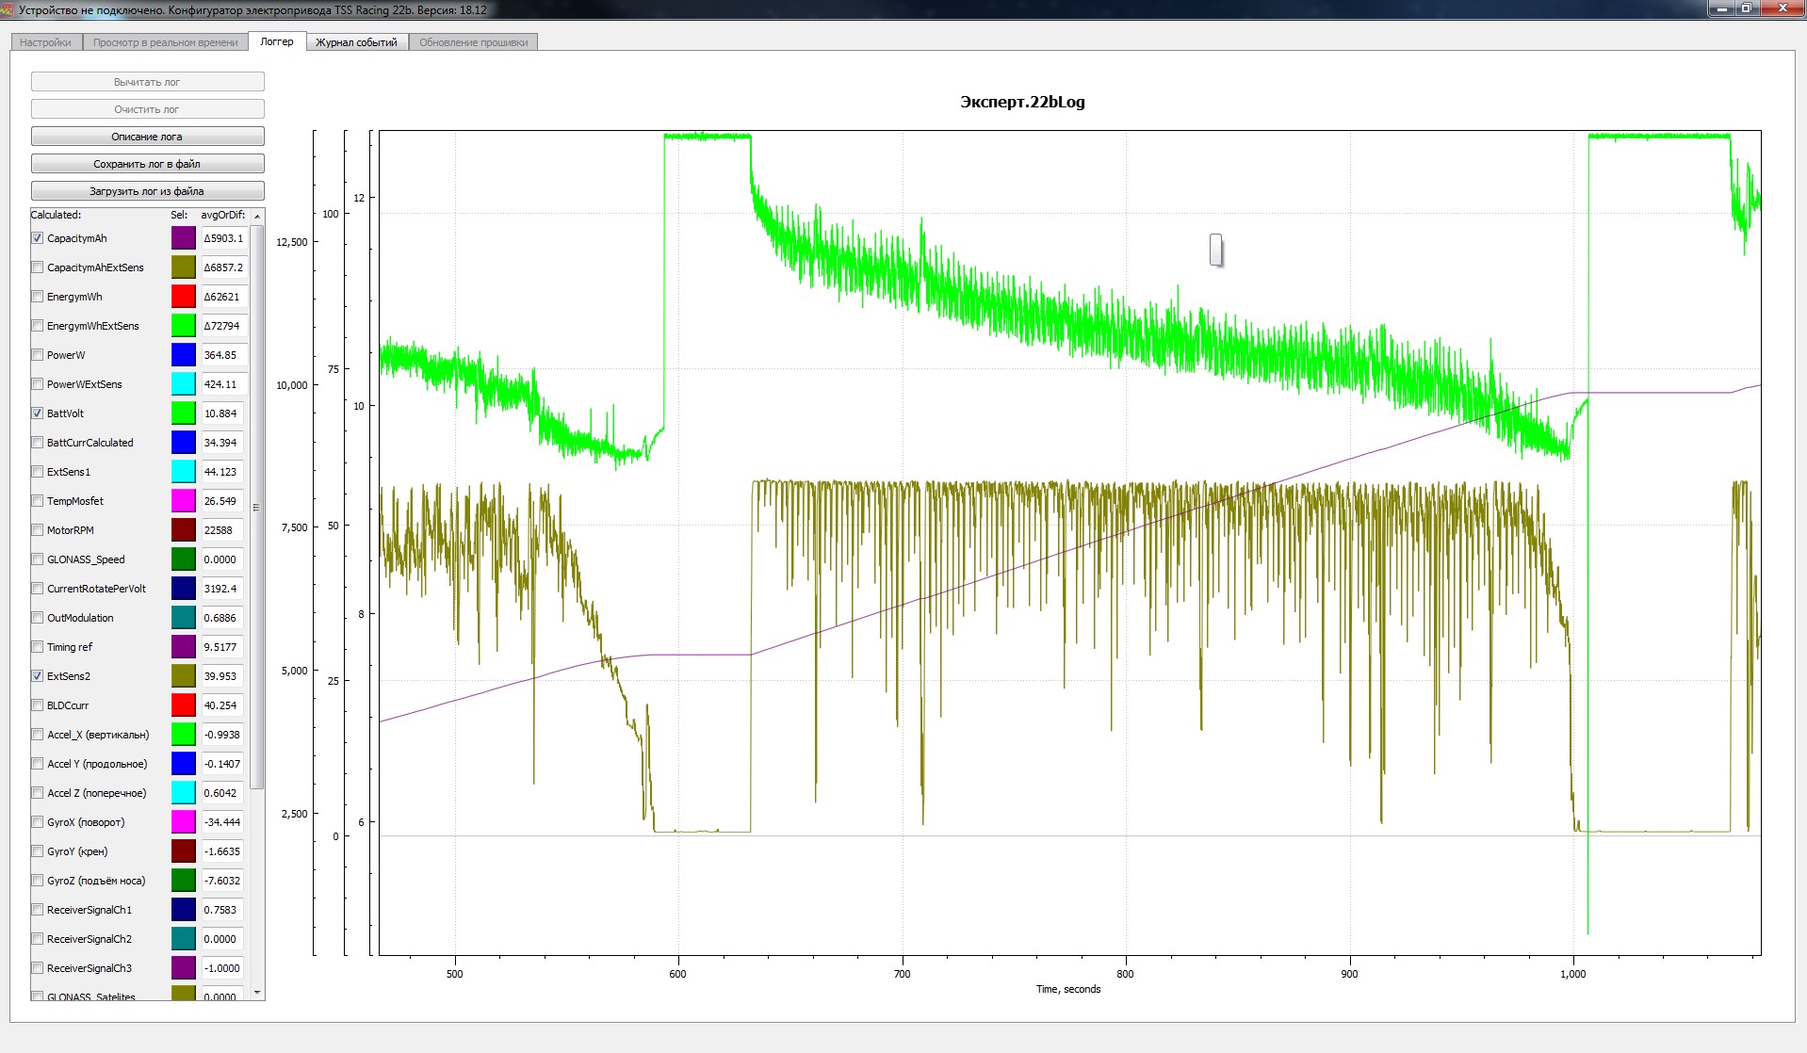The image size is (1807, 1053).
Task: Open the Обновление прошивки tab
Action: pos(473,42)
